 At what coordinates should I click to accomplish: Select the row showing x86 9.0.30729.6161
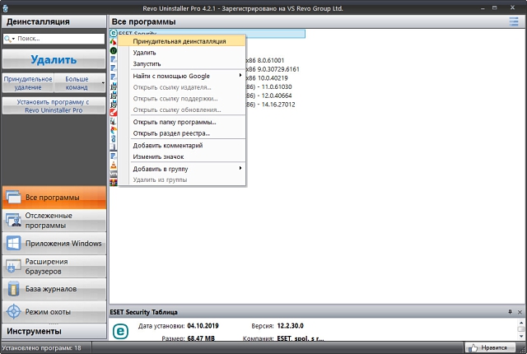[273, 69]
